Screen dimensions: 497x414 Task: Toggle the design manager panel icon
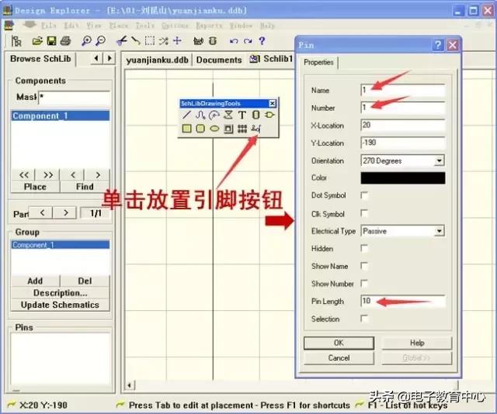16,41
